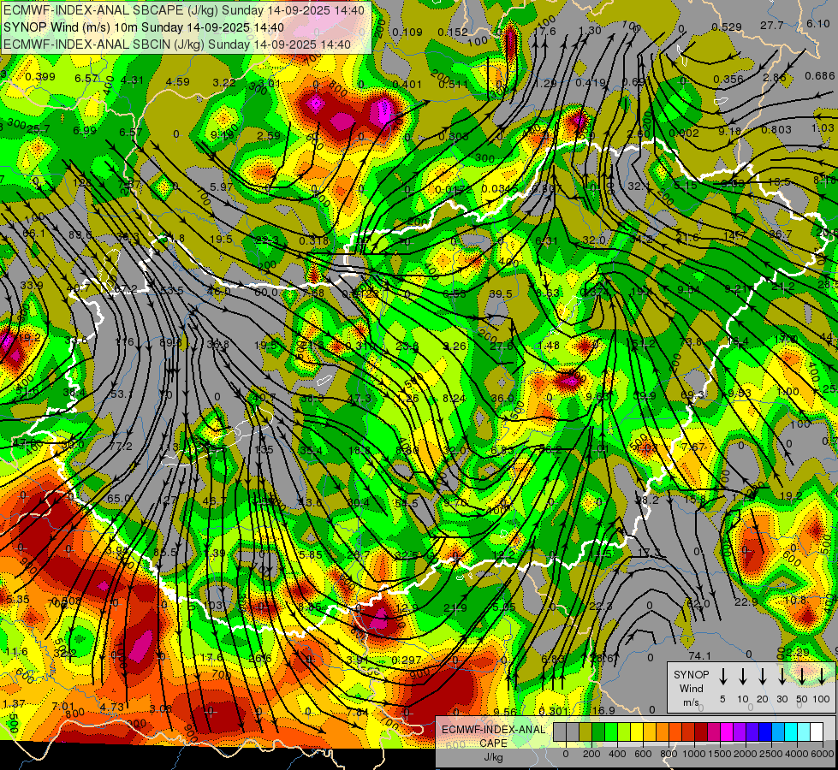The height and width of the screenshot is (770, 838).
Task: Click the map value '0.399'
Action: point(40,77)
